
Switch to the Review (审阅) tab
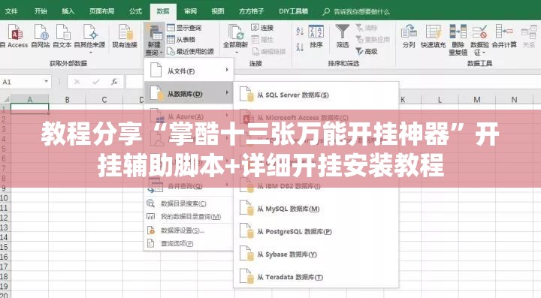tap(190, 11)
